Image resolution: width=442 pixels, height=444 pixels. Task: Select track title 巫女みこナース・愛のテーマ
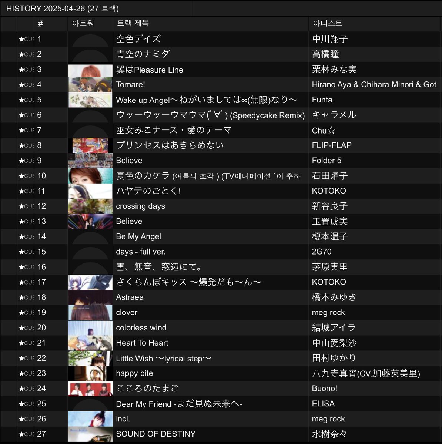point(174,130)
